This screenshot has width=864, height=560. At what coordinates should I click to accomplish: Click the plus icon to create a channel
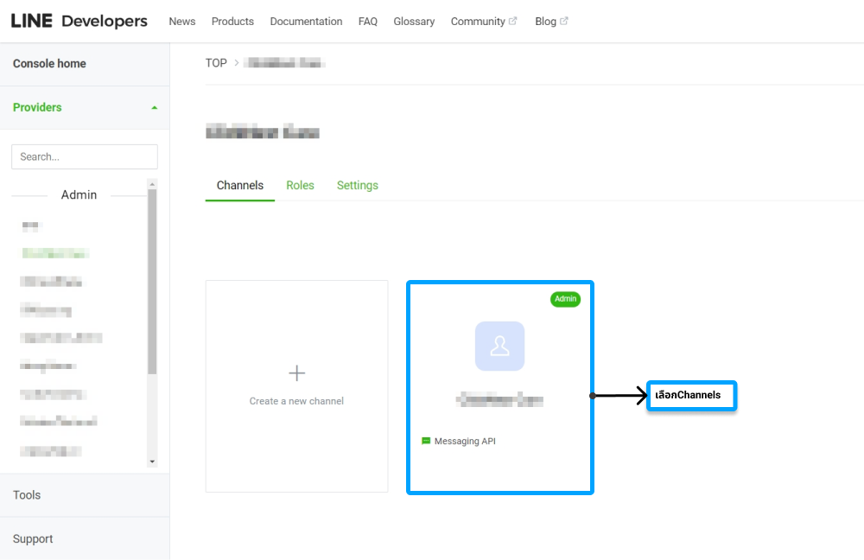(x=296, y=373)
